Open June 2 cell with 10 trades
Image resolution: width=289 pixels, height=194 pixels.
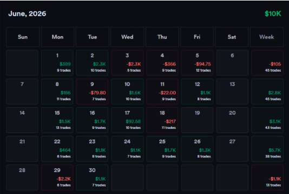pos(92,63)
